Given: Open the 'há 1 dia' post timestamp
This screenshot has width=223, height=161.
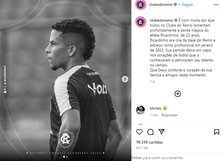Looking at the screenshot, I should tap(142, 148).
